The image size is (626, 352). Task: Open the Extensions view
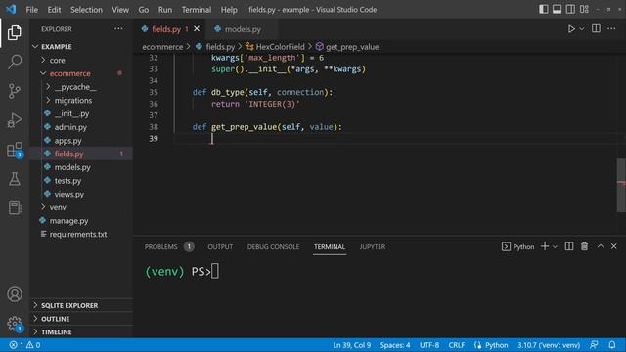15,150
